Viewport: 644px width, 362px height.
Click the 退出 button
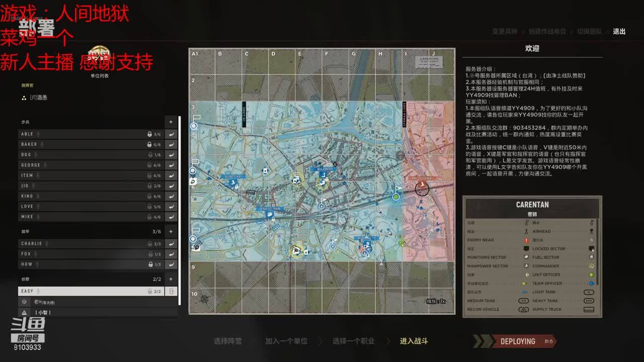tap(619, 31)
